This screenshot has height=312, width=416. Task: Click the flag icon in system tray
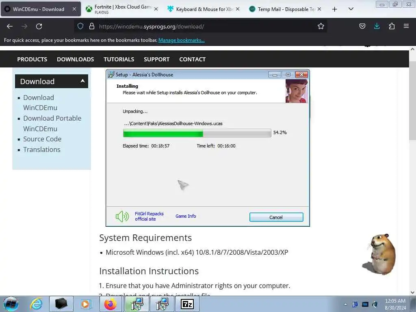(355, 304)
